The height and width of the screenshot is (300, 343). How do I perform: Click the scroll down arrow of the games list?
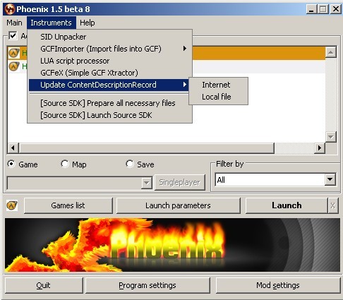coord(331,137)
